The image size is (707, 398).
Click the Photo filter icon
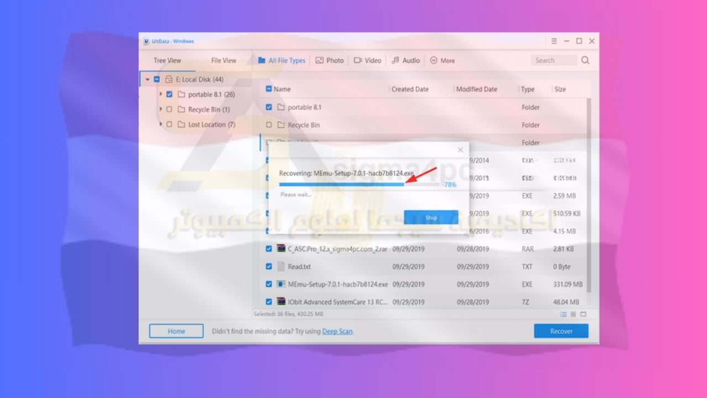coord(319,60)
